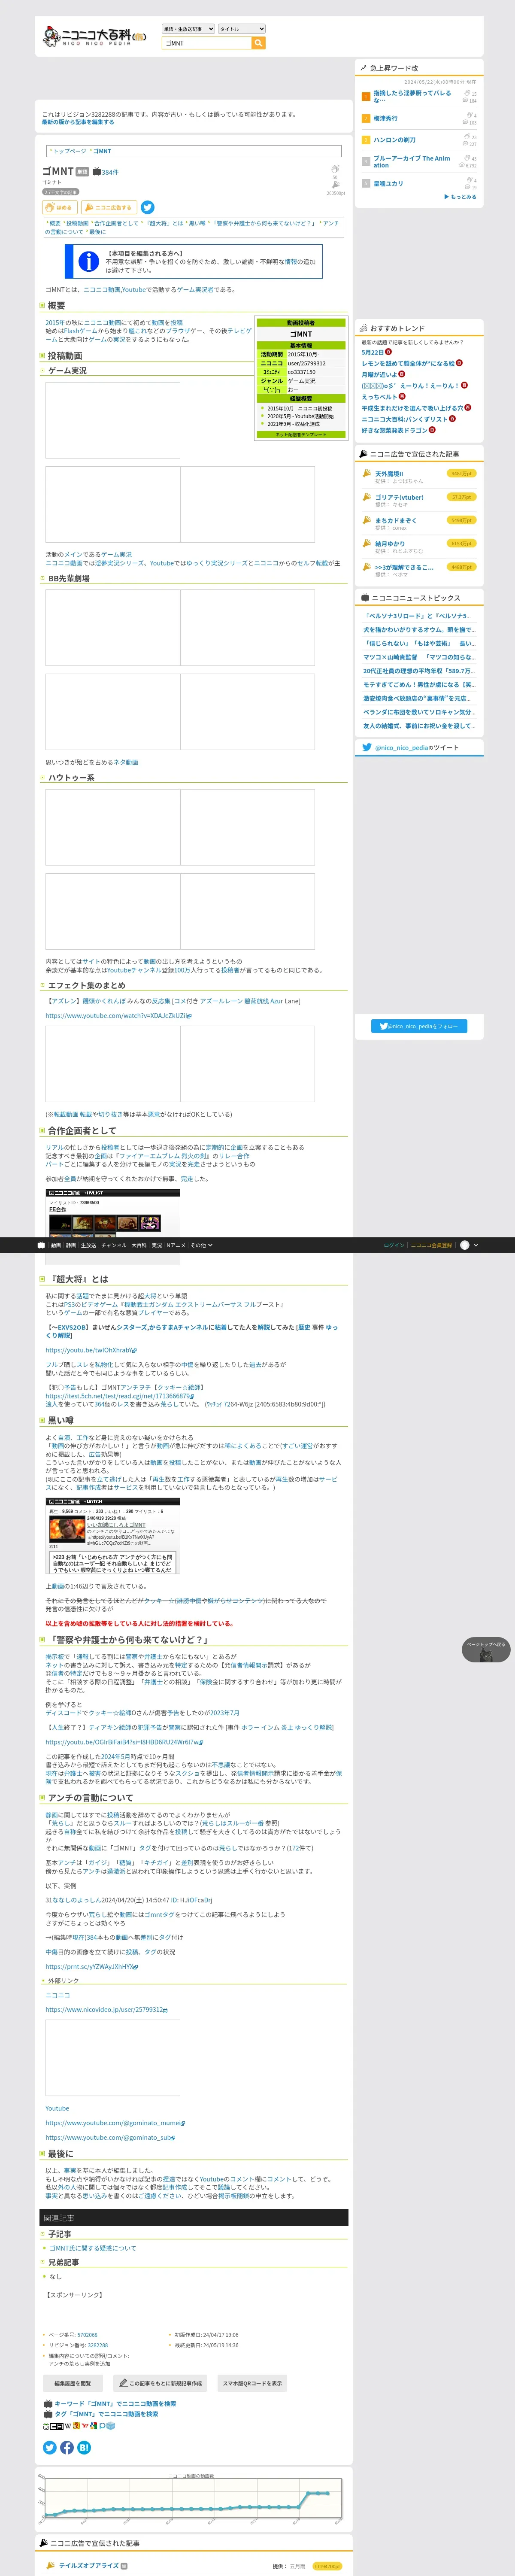The height and width of the screenshot is (2576, 515).
Task: Click the 編集履歴を閲覧 button
Action: tap(72, 2383)
